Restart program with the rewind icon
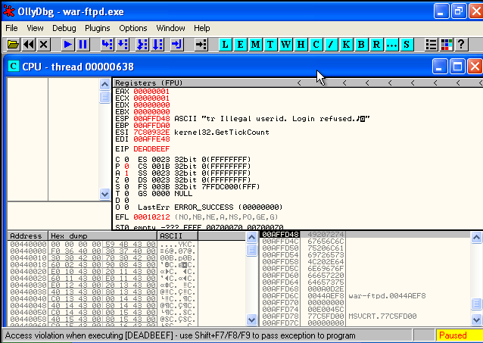This screenshot has height=343, width=483. pyautogui.click(x=29, y=45)
